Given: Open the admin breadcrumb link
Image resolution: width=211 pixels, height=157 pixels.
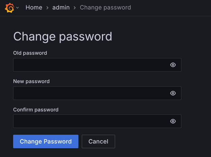Looking at the screenshot, I should (x=61, y=7).
